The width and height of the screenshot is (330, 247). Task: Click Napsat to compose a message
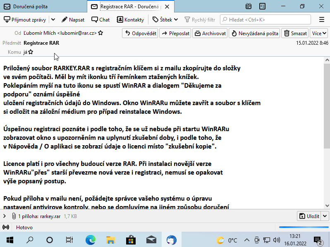(73, 20)
